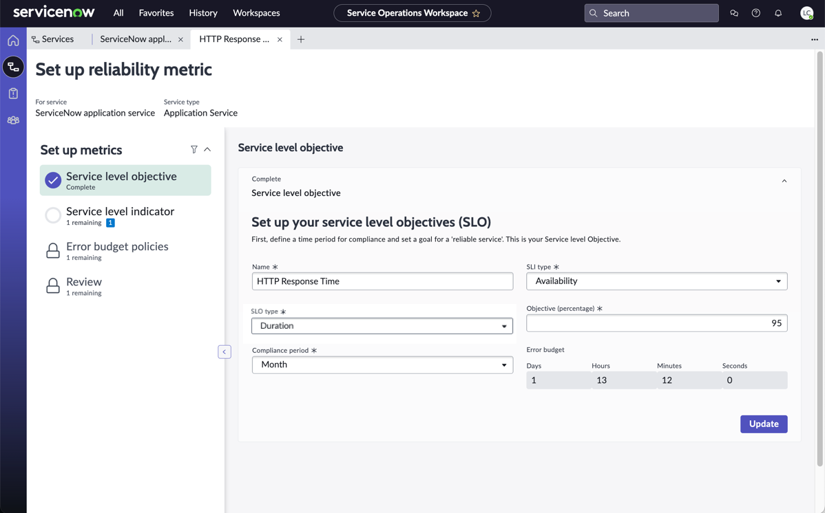Viewport: 825px width, 513px height.
Task: Select the Service level indicator step
Action: [125, 215]
